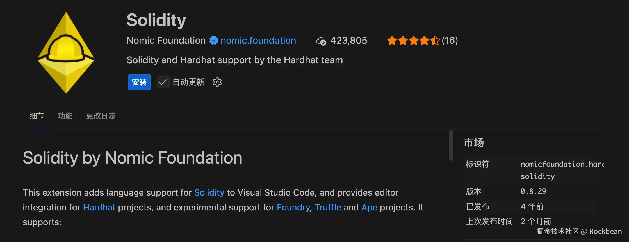Click the verified publisher badge icon
The width and height of the screenshot is (629, 242).
[214, 40]
